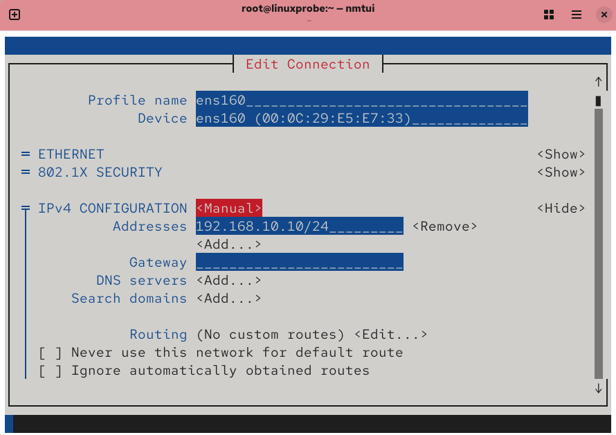Screen dimensions: 616x435
Task: Enable 'Ignore automatically obtained routes' checkbox
Action: [46, 371]
